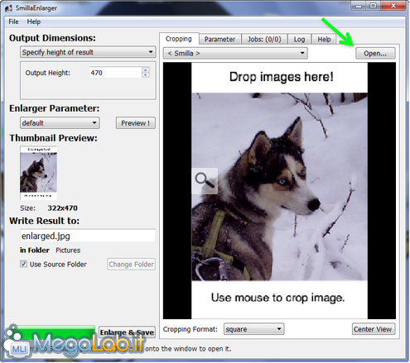Expand the Enlarger Parameter 'default' dropdown
Image resolution: width=410 pixels, height=363 pixels.
click(x=60, y=122)
